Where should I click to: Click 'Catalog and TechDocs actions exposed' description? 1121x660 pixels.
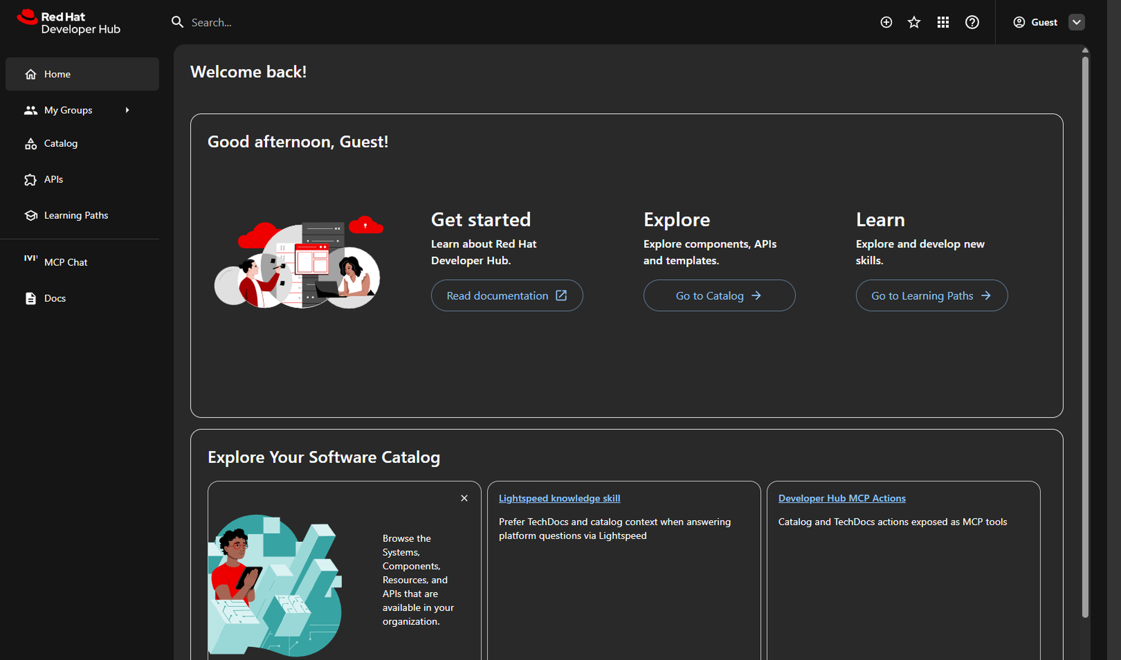click(x=892, y=522)
